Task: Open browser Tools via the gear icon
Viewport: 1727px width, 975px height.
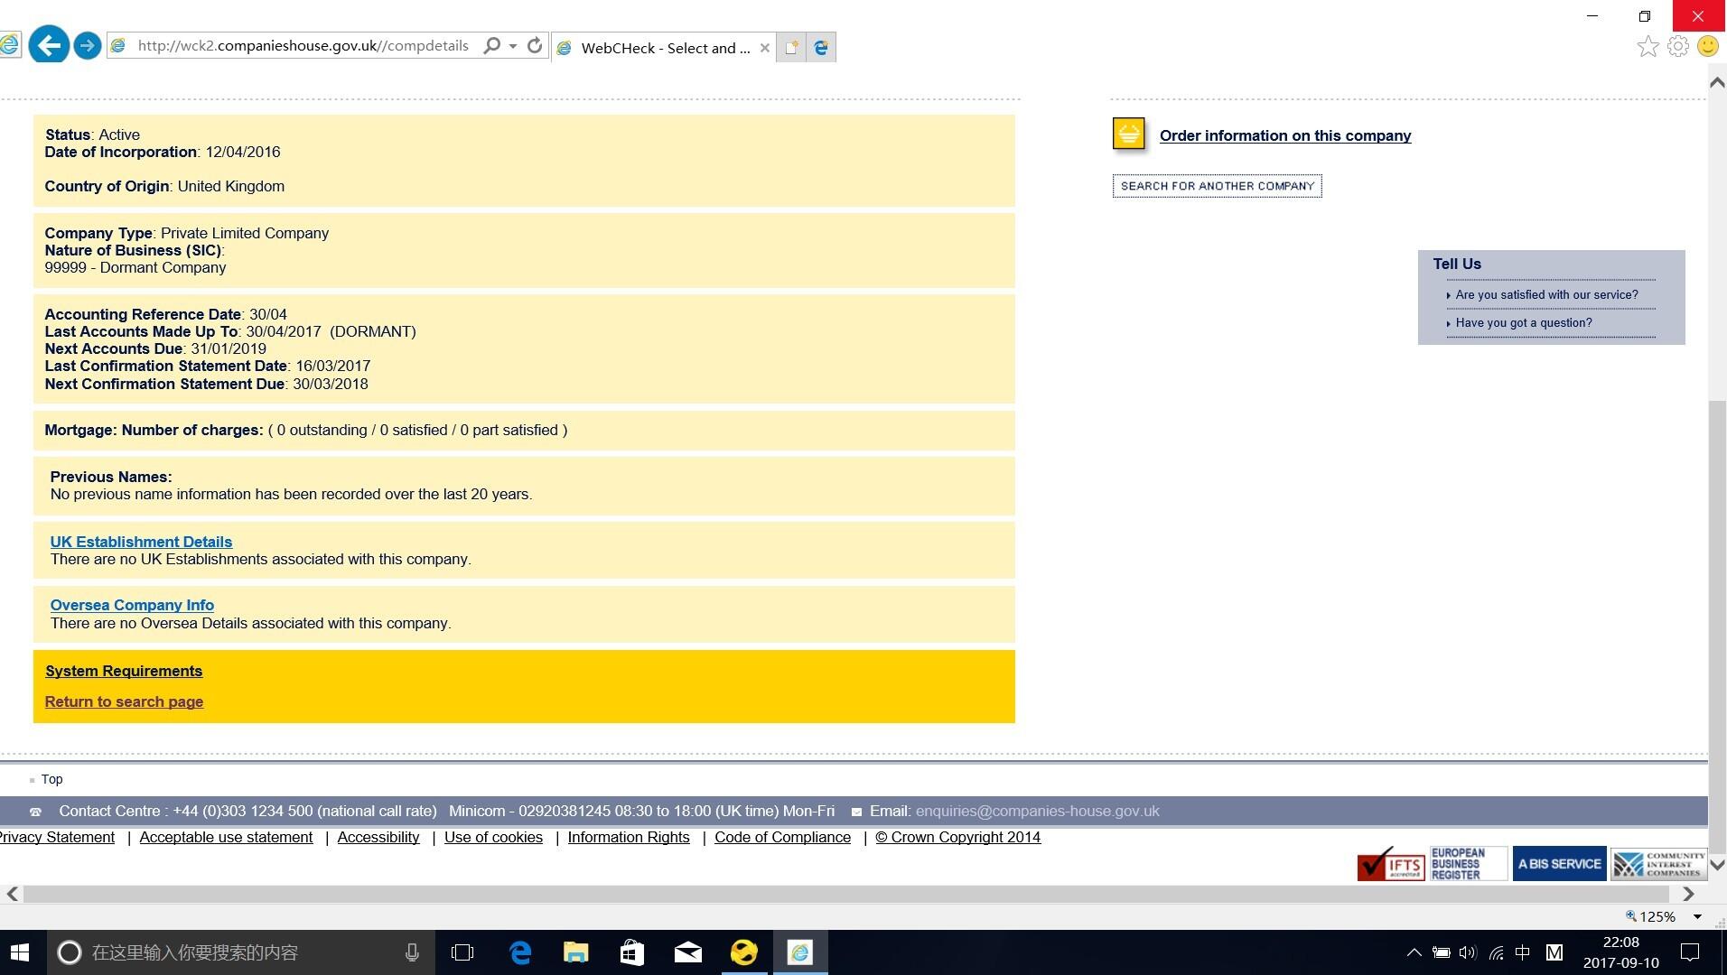Action: coord(1677,46)
